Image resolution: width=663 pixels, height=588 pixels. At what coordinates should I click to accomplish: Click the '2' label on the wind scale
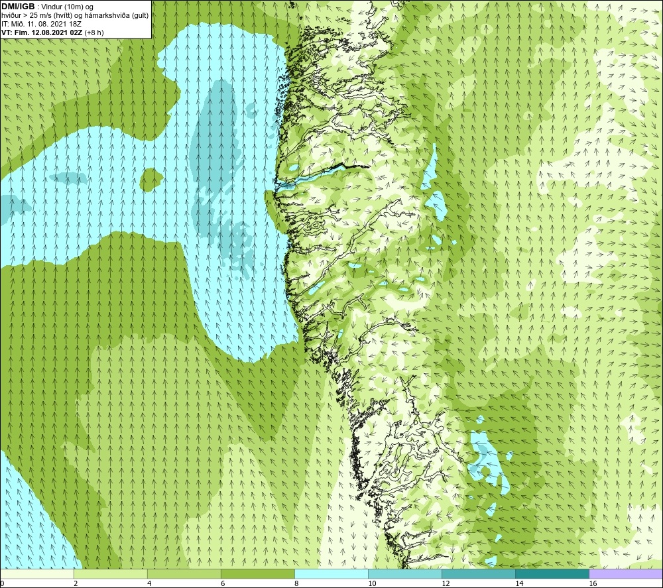pyautogui.click(x=76, y=584)
